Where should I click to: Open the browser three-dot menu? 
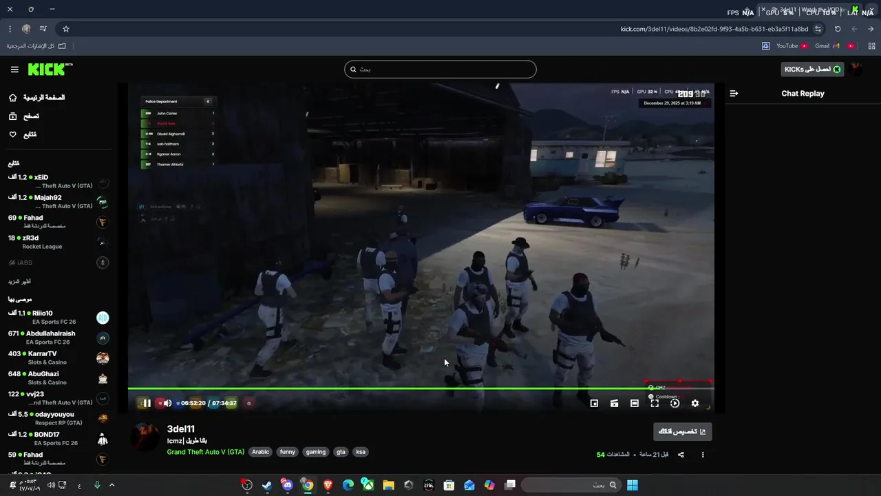click(x=10, y=29)
